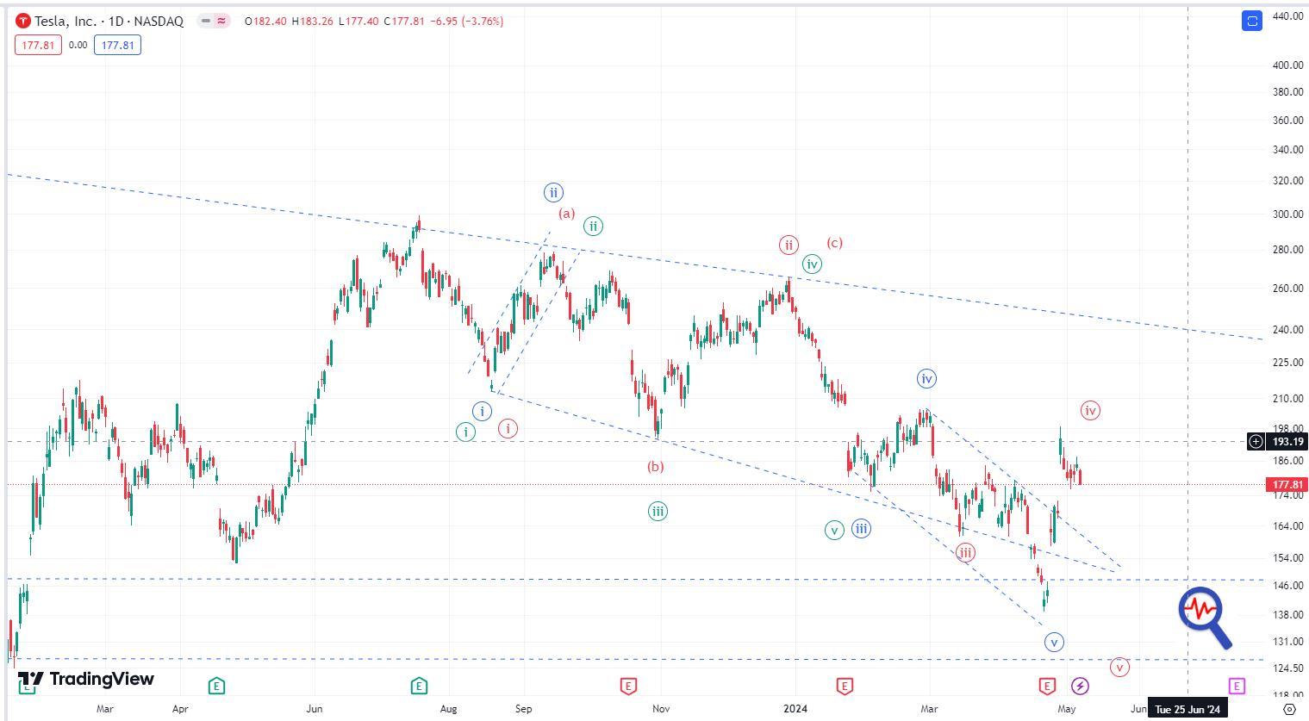Image resolution: width=1309 pixels, height=721 pixels.
Task: Click the 440.00 price scale label
Action: (1287, 16)
